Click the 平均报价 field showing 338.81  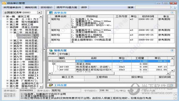point(107,90)
